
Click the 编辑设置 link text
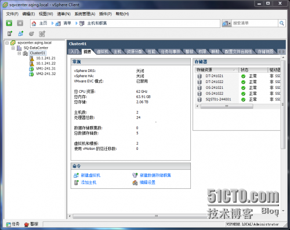point(147,182)
